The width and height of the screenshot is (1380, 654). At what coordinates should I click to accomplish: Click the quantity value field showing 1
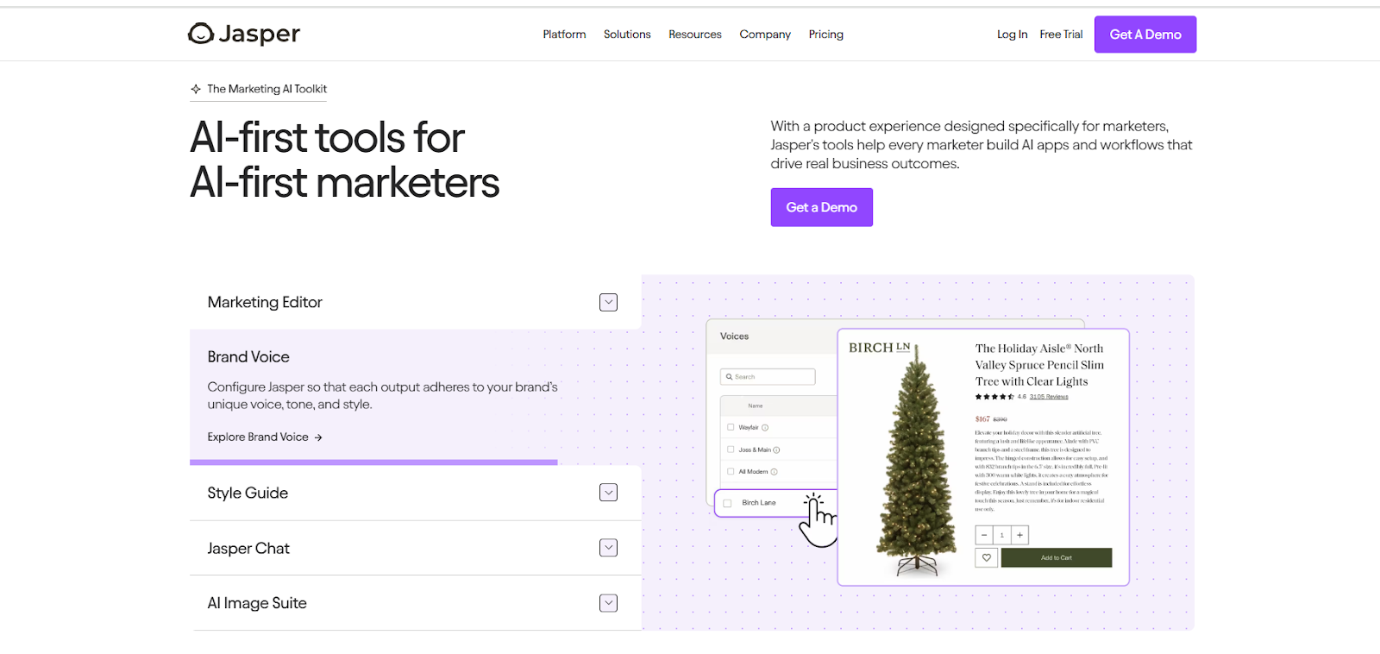(1002, 535)
